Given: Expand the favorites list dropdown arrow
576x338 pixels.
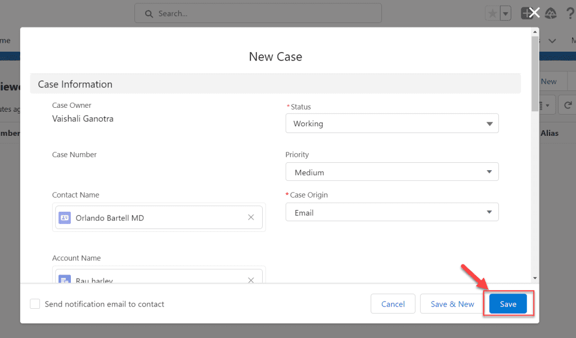Looking at the screenshot, I should point(505,12).
